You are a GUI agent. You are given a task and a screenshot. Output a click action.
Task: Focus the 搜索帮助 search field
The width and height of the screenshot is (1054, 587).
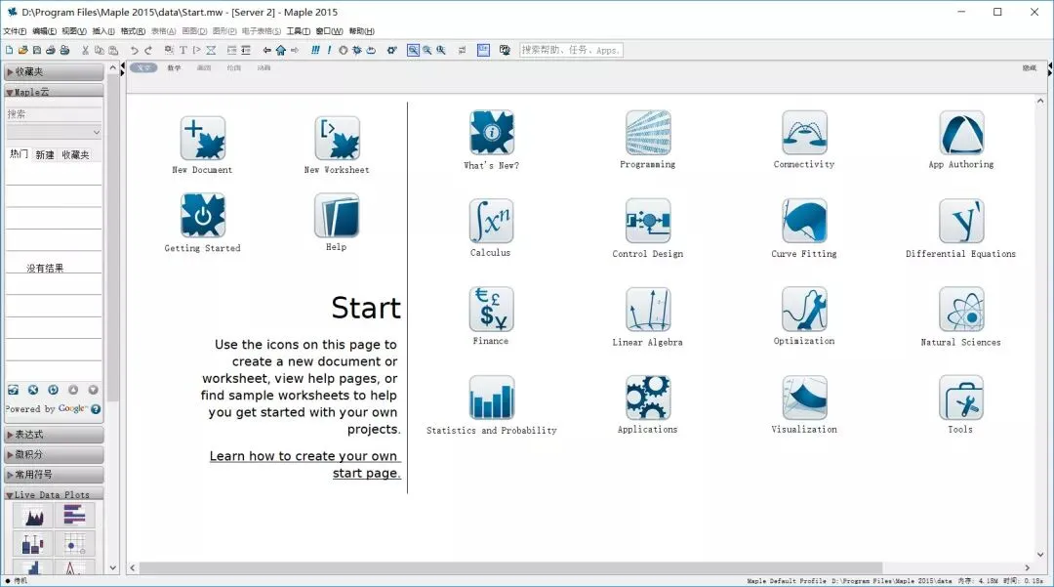[x=571, y=50]
